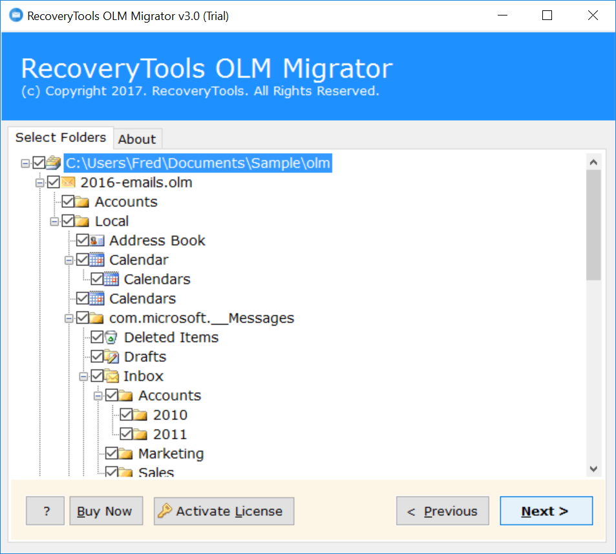Click the calendar icon beside Calendar parent node

97,260
